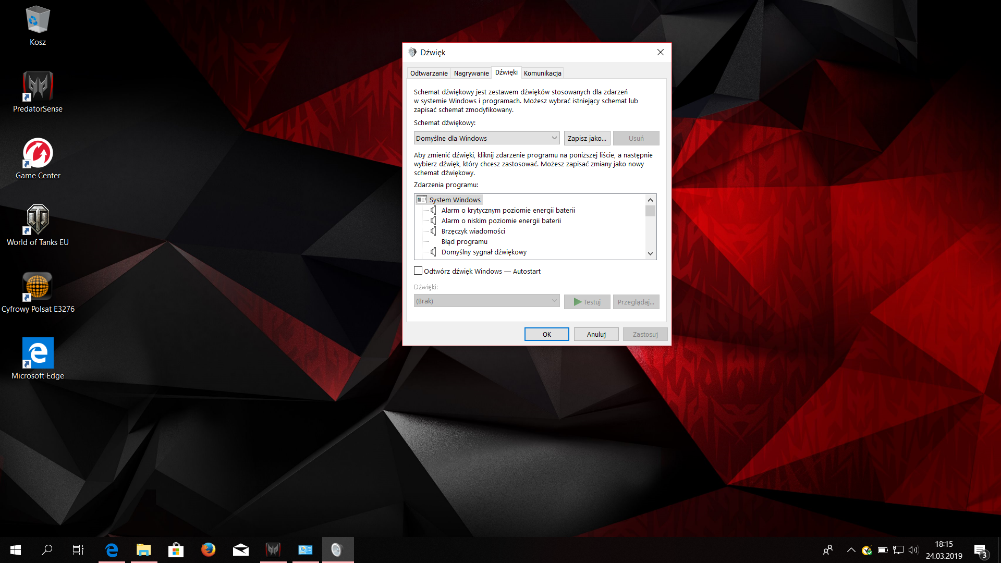The height and width of the screenshot is (563, 1001).
Task: Switch to the Odtwarzanie tab
Action: [429, 73]
